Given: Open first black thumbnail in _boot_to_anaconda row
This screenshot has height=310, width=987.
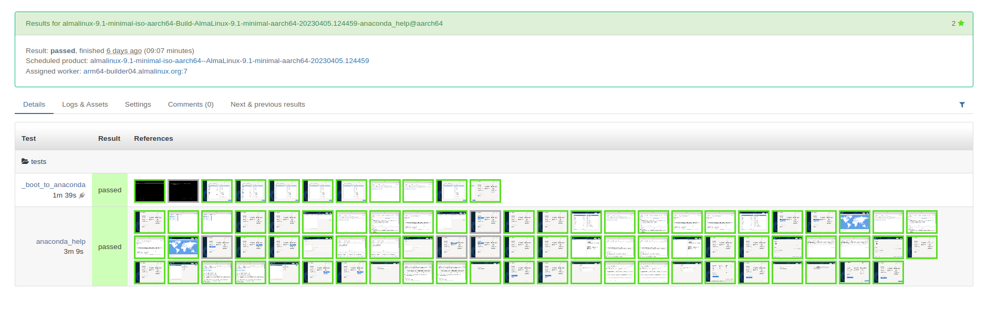Looking at the screenshot, I should pos(150,191).
